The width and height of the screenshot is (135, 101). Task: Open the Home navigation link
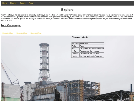[5, 3]
